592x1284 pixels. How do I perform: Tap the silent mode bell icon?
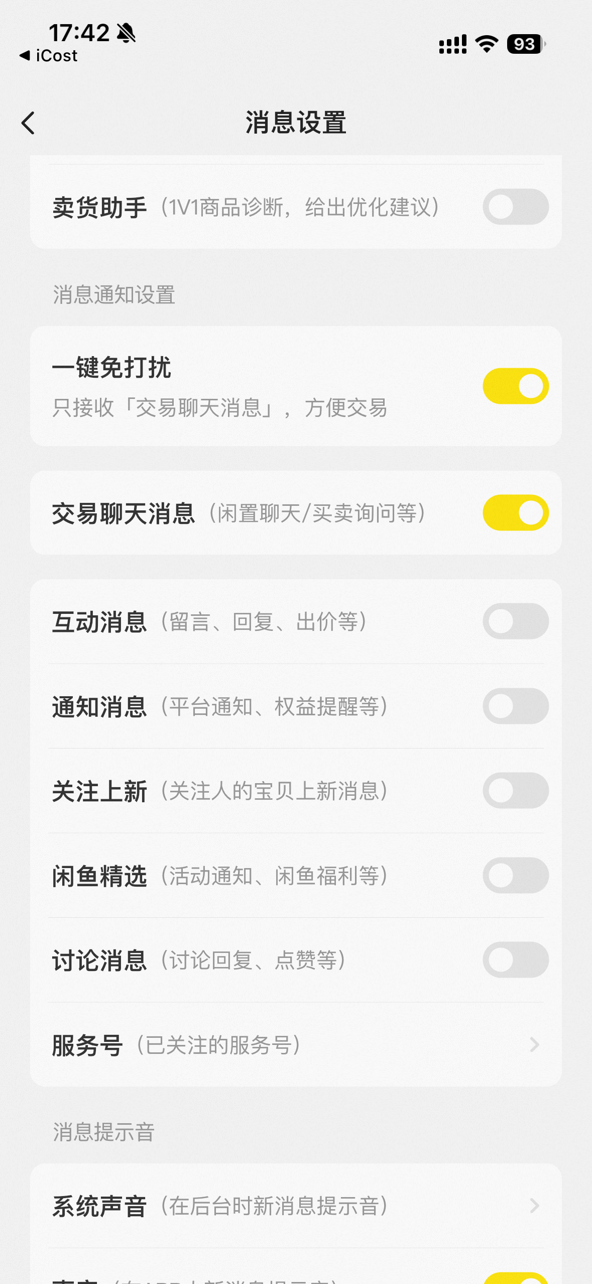click(x=126, y=33)
